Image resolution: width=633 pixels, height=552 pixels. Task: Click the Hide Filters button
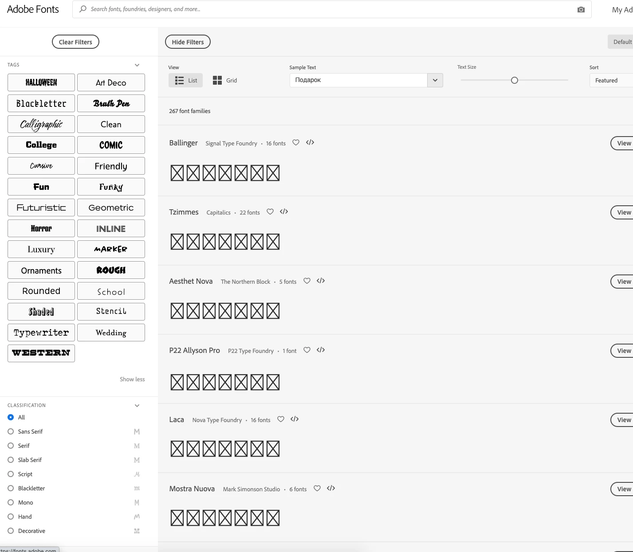[x=188, y=42]
